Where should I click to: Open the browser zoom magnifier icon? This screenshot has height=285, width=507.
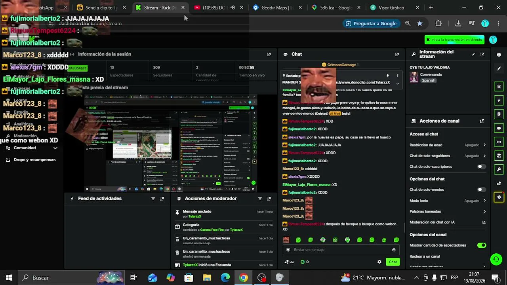click(408, 23)
